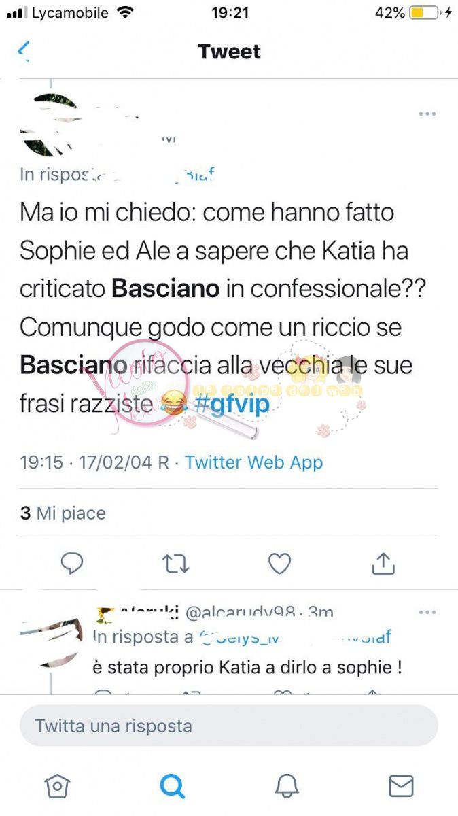Image resolution: width=458 pixels, height=816 pixels.
Task: Expand the three-dot menu on main tweet
Action: pyautogui.click(x=427, y=114)
